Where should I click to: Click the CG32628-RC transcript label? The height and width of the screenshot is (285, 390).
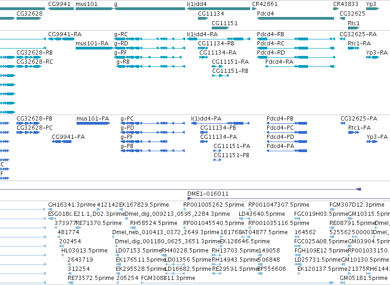[35, 62]
